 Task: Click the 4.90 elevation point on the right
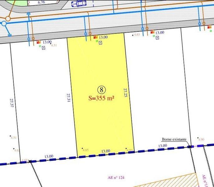[x=201, y=139]
